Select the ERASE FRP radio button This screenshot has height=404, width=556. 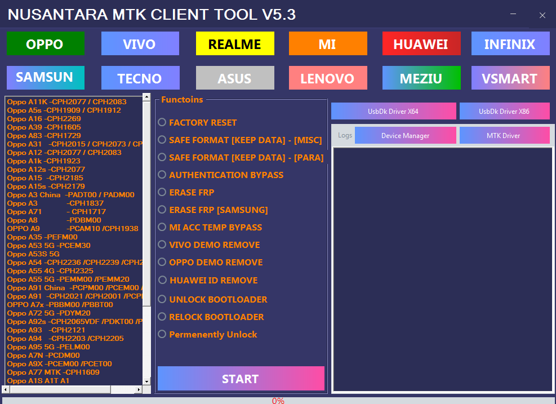click(162, 192)
